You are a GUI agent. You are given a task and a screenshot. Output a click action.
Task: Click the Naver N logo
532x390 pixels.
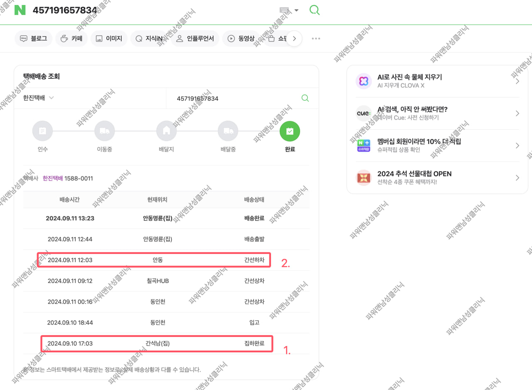(20, 10)
